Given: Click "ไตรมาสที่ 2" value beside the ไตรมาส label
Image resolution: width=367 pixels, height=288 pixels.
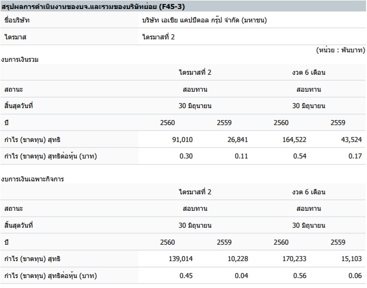Looking at the screenshot, I should pos(158,37).
